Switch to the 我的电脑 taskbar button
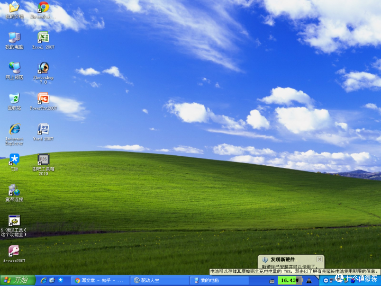 (219, 280)
